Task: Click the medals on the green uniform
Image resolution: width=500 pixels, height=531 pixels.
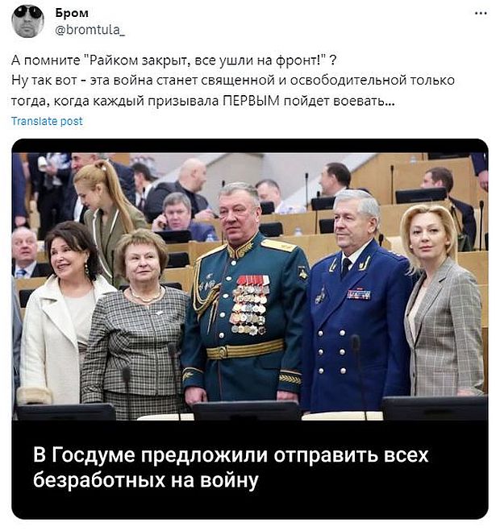Action: pos(249,305)
